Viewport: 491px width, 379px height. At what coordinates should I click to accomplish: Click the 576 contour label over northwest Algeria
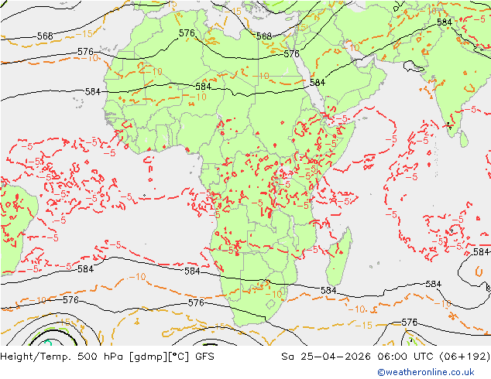[187, 33]
